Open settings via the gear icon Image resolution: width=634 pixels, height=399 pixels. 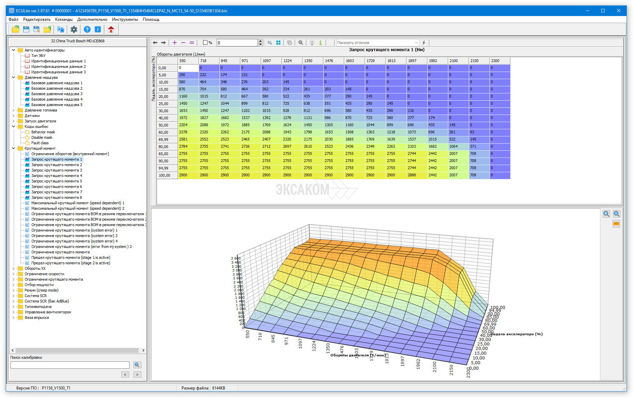(x=74, y=30)
